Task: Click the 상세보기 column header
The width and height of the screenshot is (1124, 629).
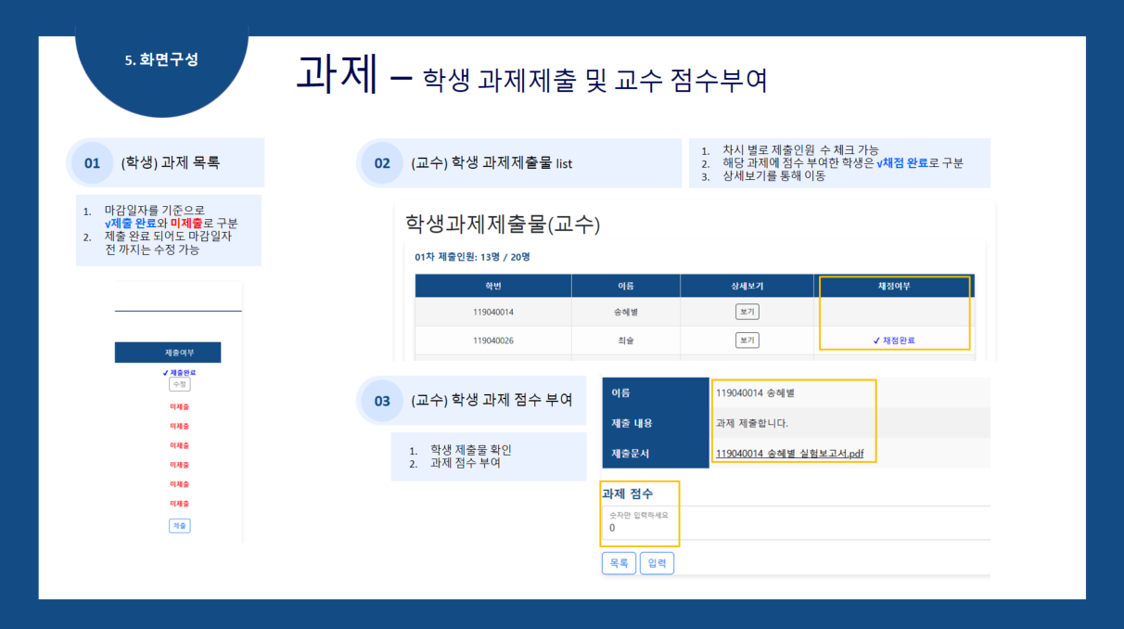Action: tap(747, 286)
